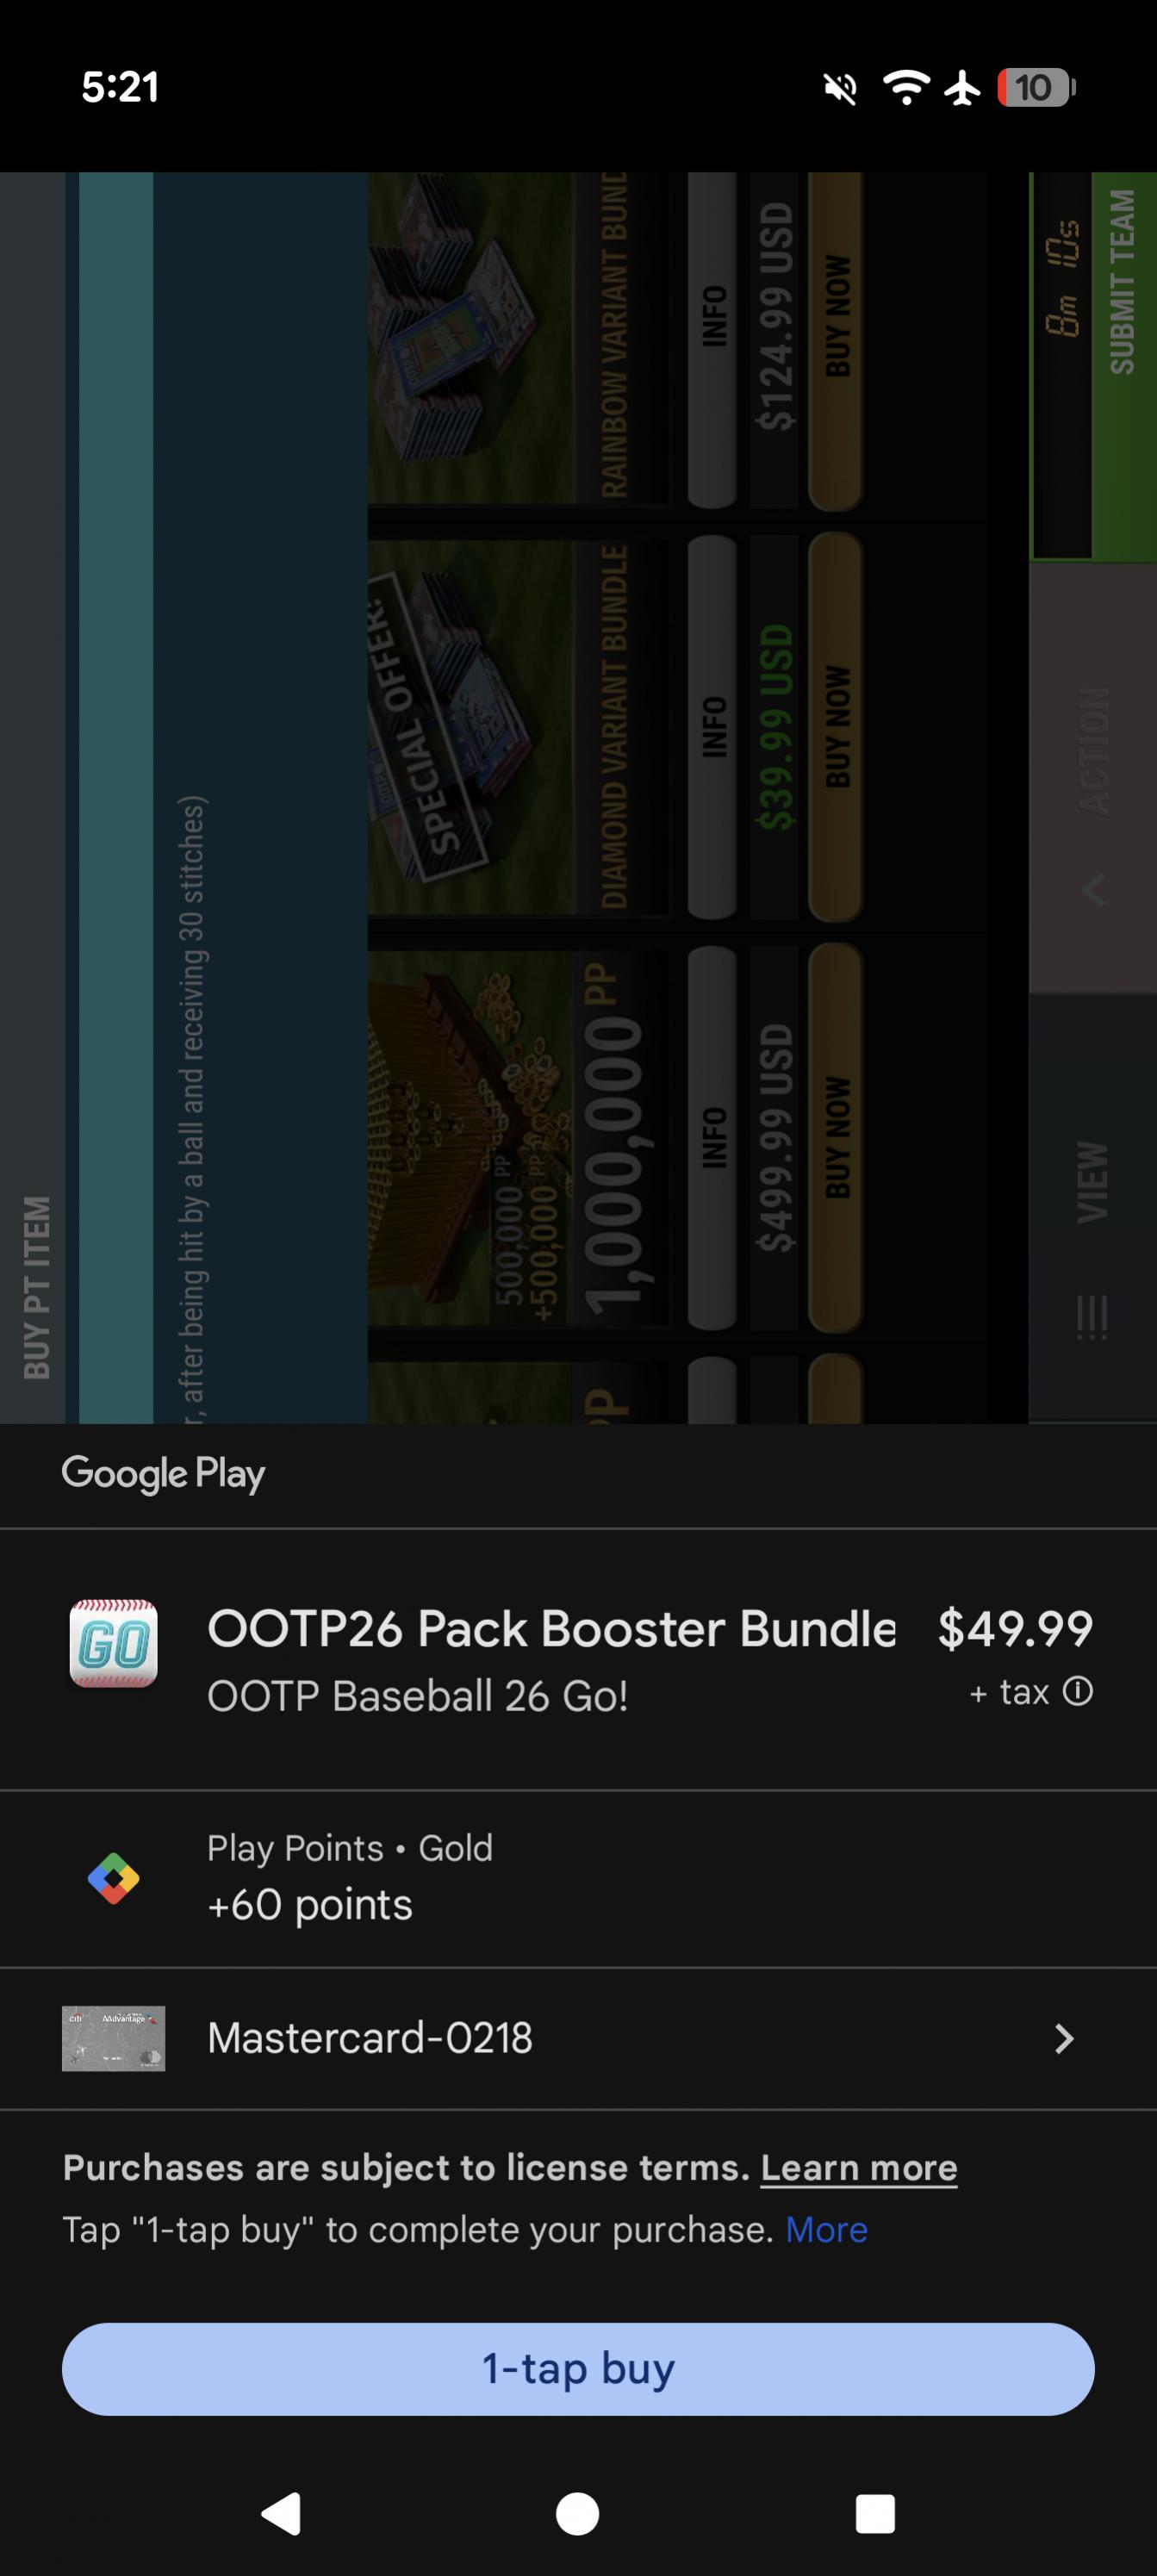The image size is (1157, 2576).
Task: Tap the battery level indicator
Action: (1036, 87)
